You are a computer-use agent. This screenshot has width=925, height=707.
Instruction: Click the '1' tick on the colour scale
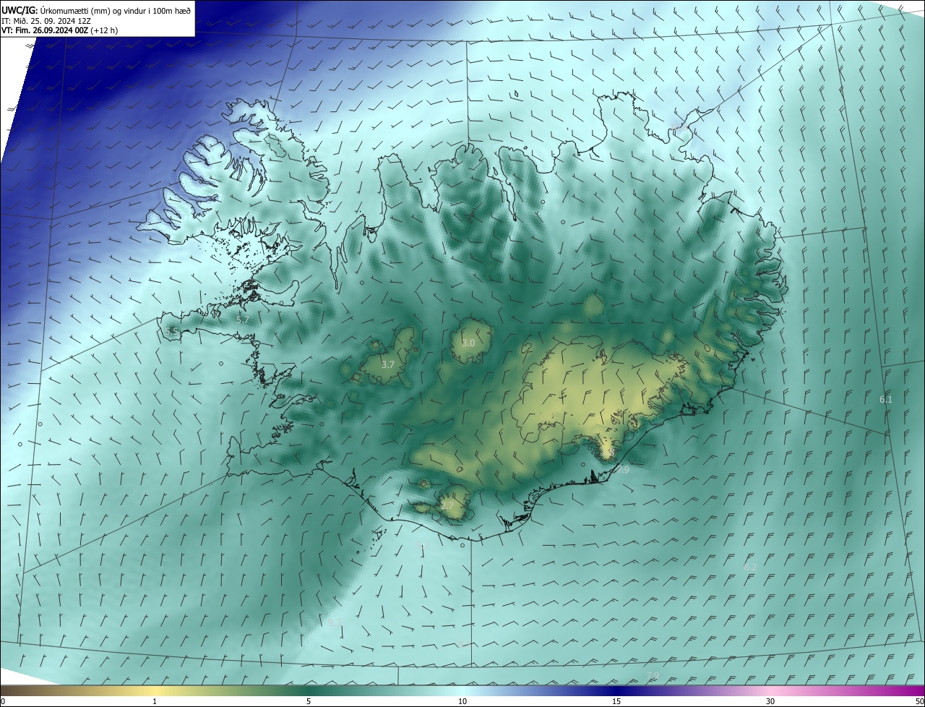point(155,701)
